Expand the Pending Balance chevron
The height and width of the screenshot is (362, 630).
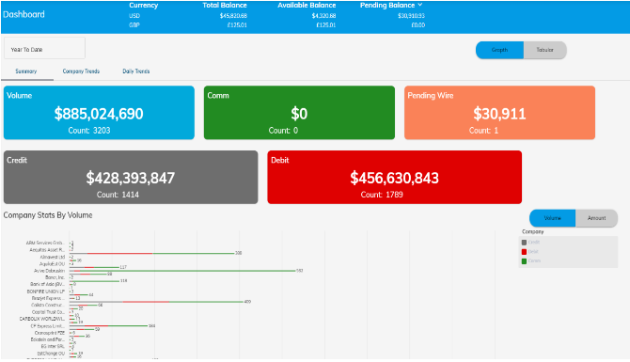(x=420, y=5)
